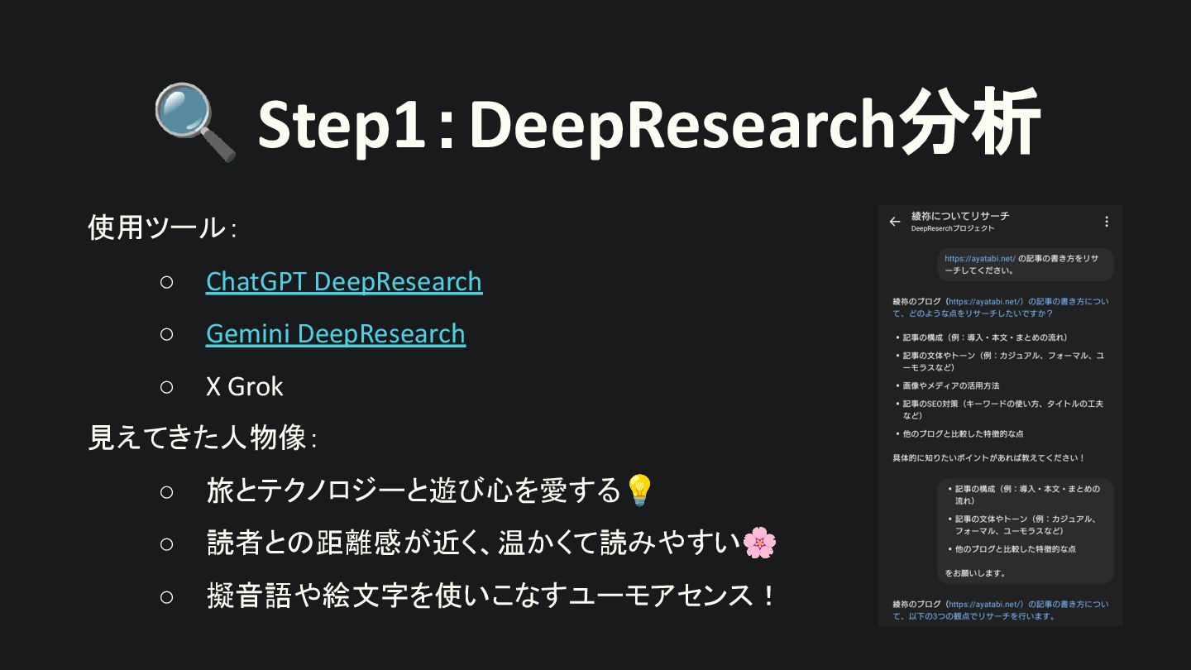
Task: Open the Gemini DeepResearch link
Action: 336,333
